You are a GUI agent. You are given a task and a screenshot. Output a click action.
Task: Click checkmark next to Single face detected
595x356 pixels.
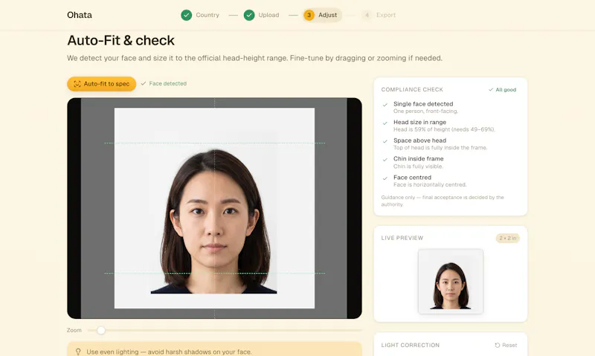(385, 105)
